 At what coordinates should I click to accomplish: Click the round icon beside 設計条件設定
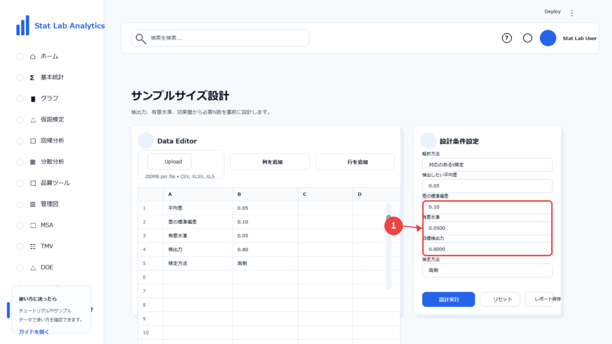coord(428,141)
